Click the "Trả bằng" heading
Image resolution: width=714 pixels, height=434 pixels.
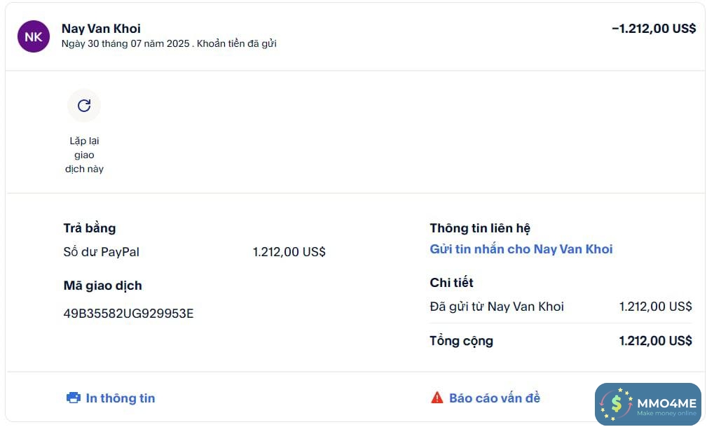tap(89, 228)
